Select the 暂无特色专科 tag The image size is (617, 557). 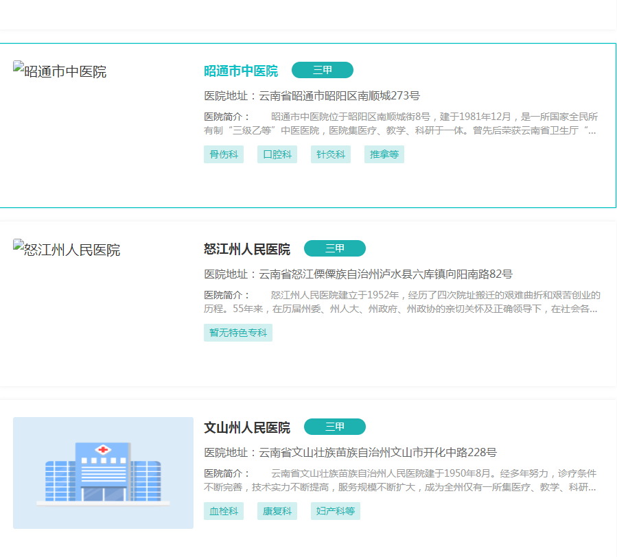coord(238,333)
